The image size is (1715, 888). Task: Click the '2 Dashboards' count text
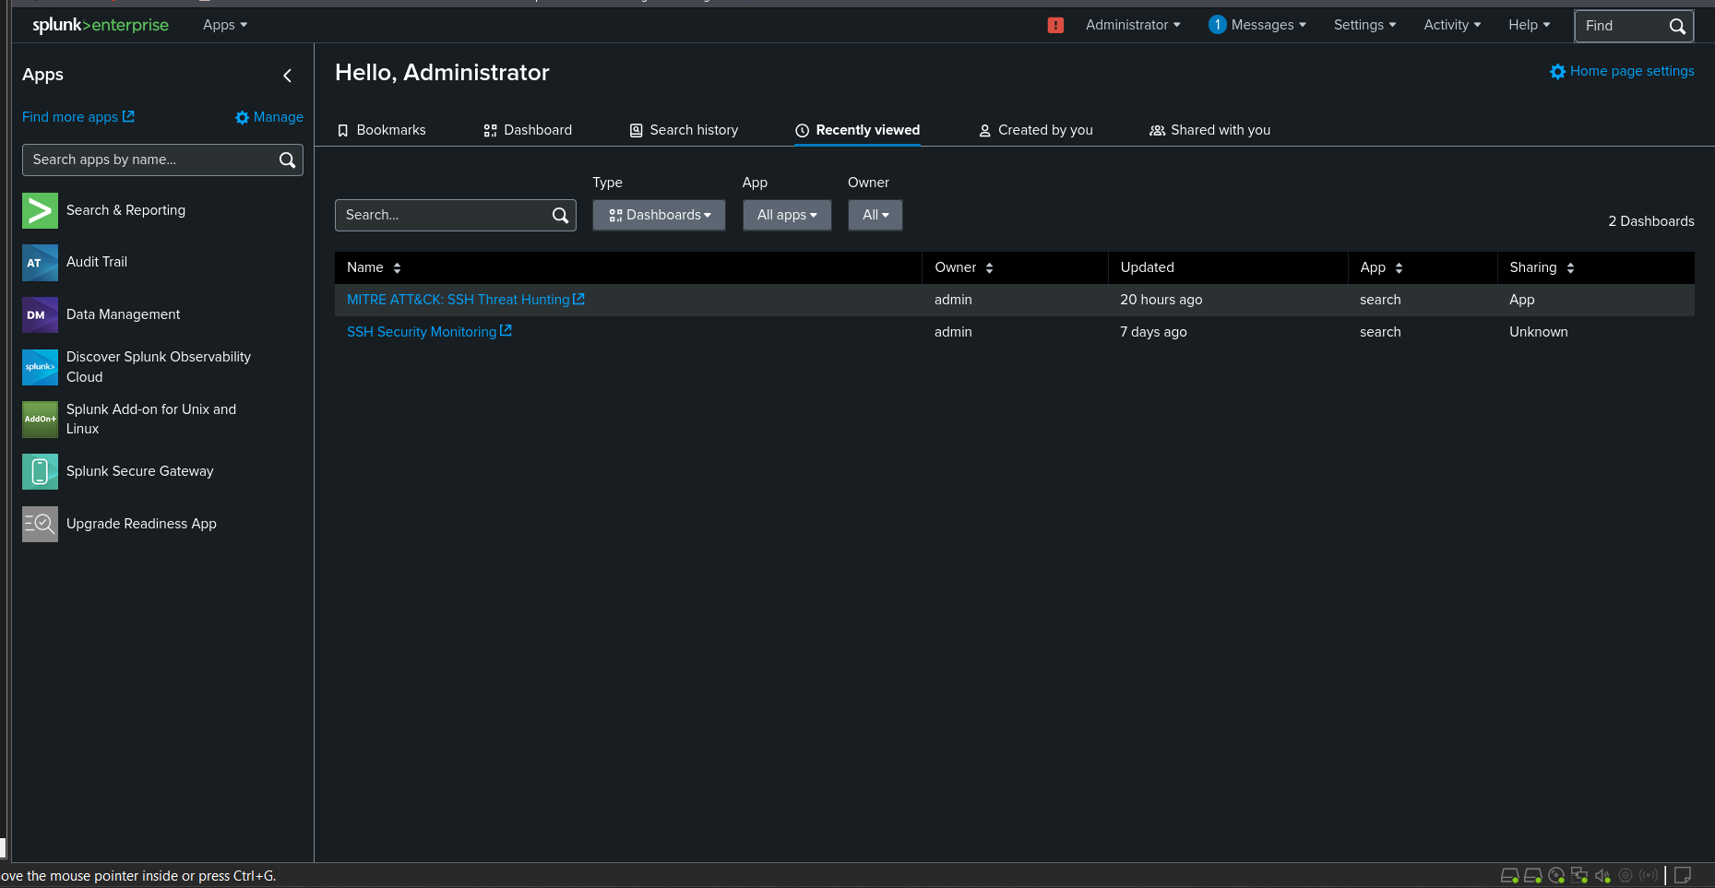coord(1651,221)
